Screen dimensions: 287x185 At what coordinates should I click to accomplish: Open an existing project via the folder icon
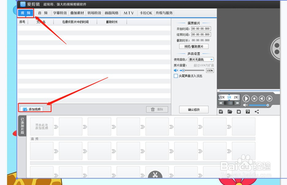coord(230,111)
